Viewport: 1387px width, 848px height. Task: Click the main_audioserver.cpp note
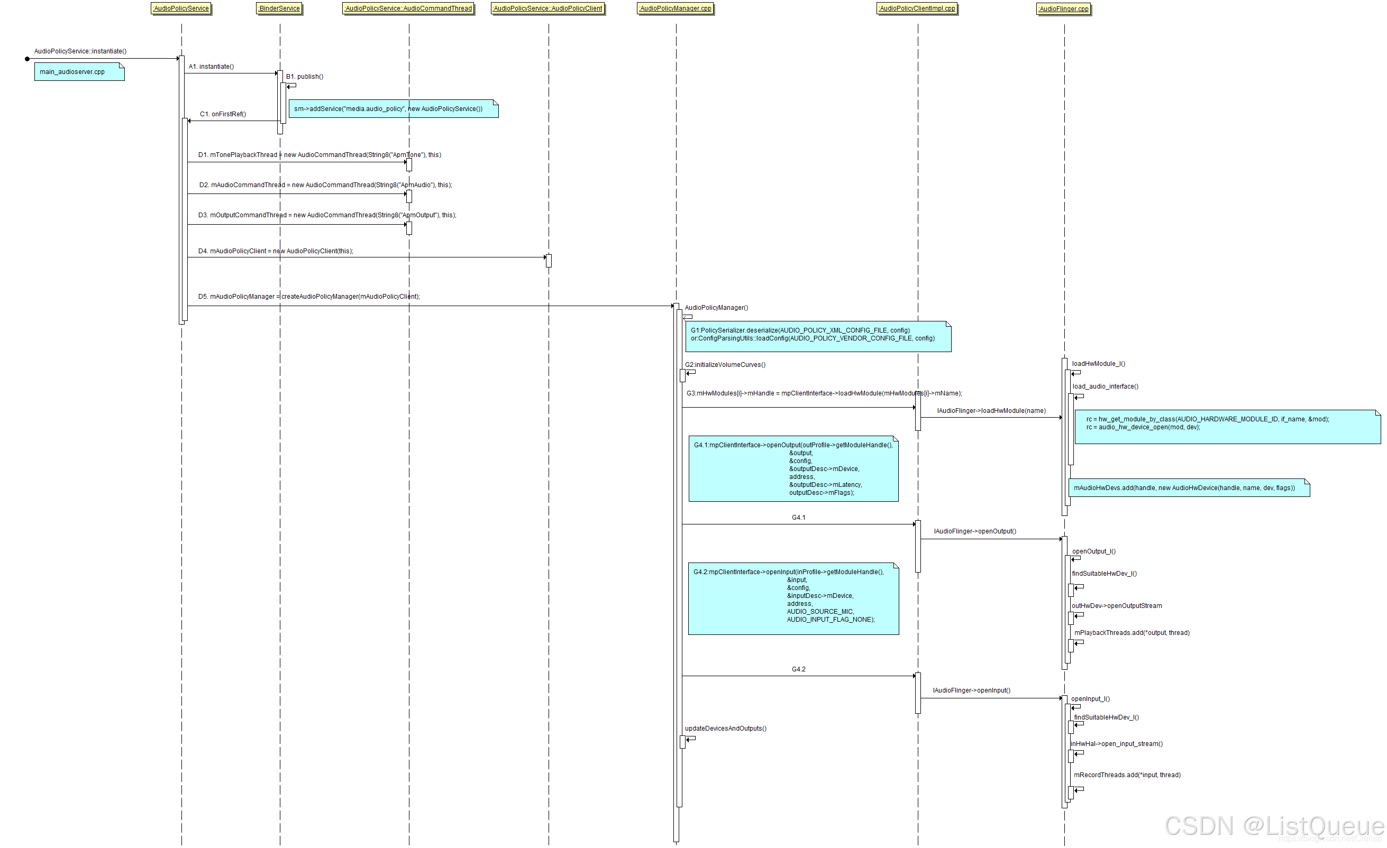coord(79,72)
